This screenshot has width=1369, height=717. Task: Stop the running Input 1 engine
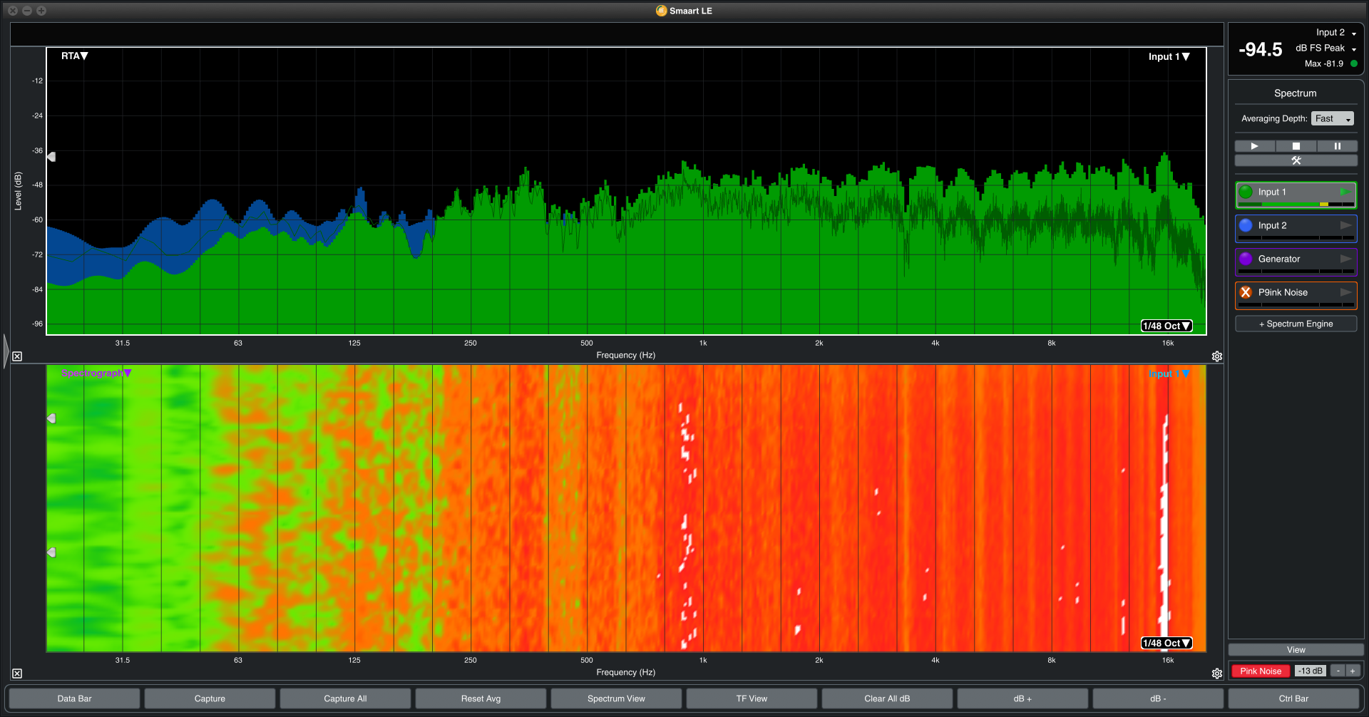(x=1345, y=192)
